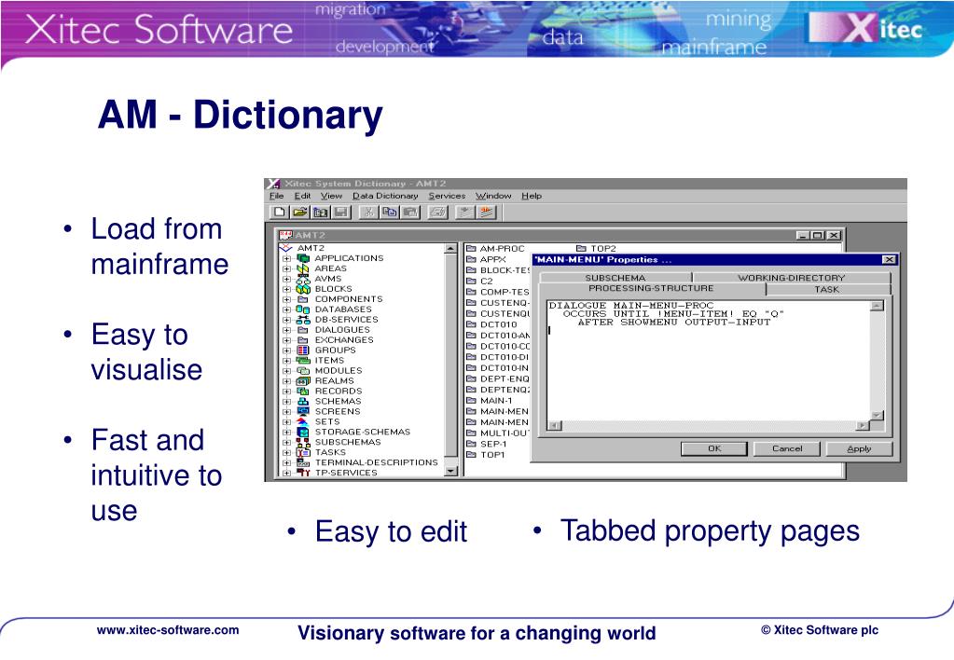Viewport: 954px width, 660px height.
Task: Select the AMT2 root tree node
Action: point(311,248)
